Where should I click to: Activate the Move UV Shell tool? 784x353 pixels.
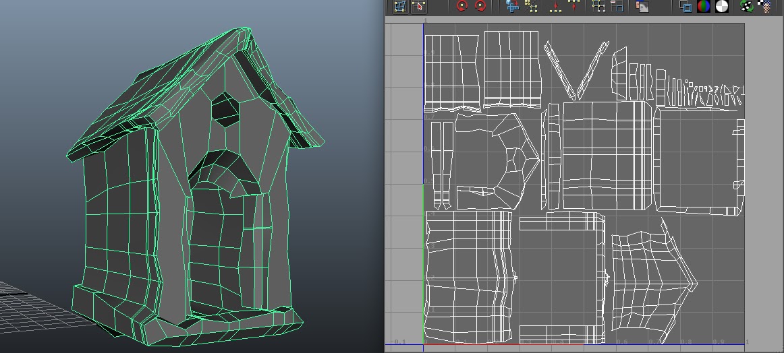pyautogui.click(x=419, y=6)
